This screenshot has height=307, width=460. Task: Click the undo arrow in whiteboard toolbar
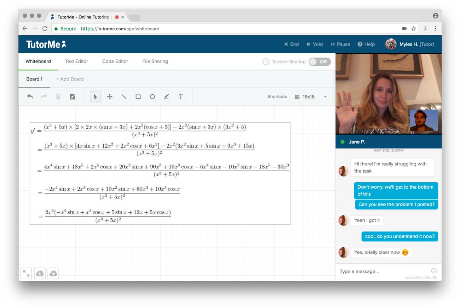tap(30, 96)
